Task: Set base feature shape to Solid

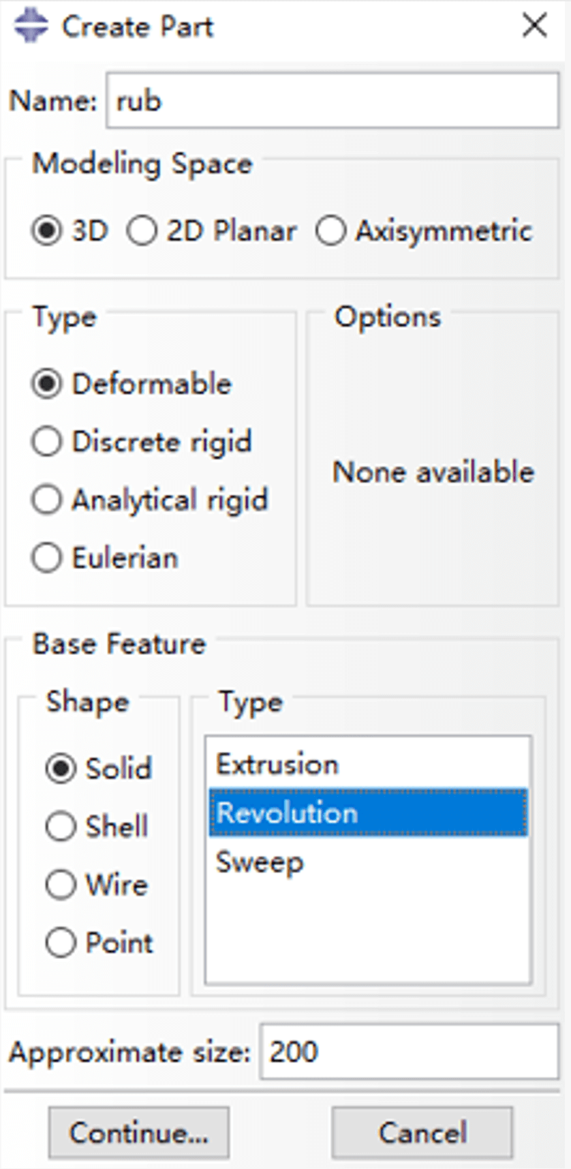Action: coord(61,769)
